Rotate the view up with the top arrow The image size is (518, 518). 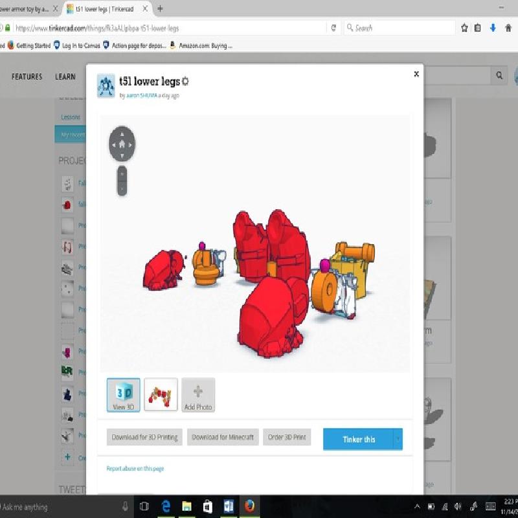pyautogui.click(x=122, y=134)
